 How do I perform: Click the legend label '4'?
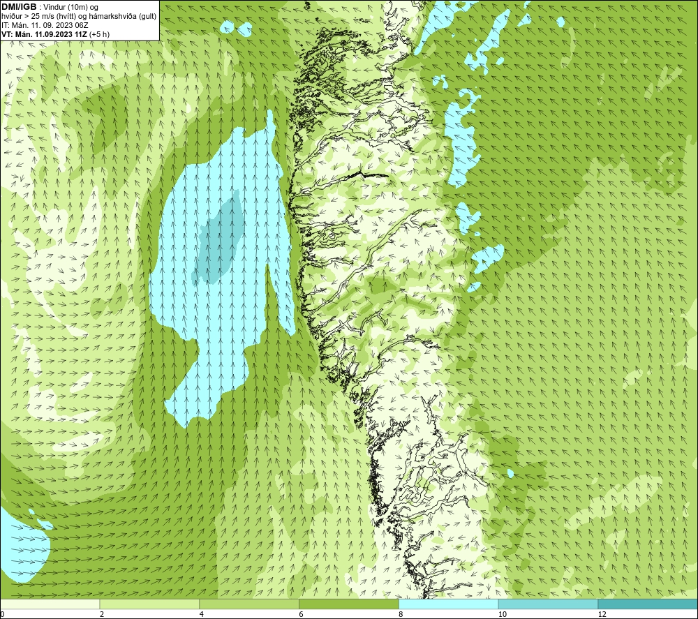tap(202, 615)
